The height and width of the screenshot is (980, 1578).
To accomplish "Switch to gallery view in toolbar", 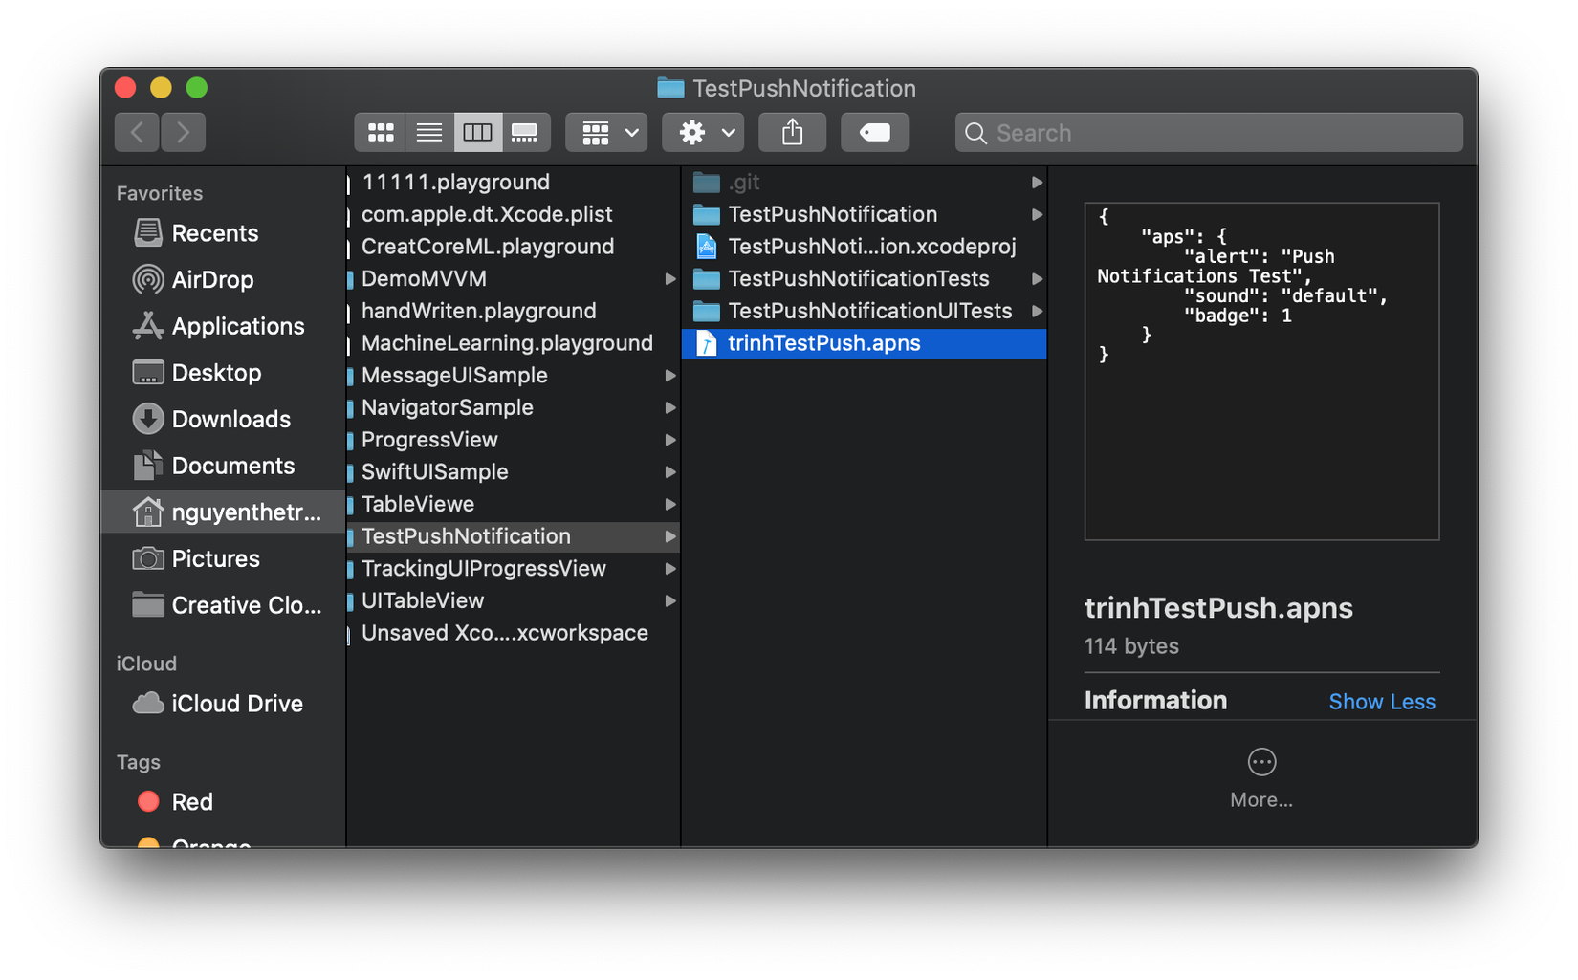I will coord(525,133).
